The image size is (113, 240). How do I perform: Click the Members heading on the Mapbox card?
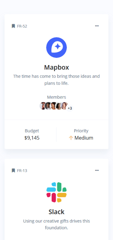(x=57, y=97)
